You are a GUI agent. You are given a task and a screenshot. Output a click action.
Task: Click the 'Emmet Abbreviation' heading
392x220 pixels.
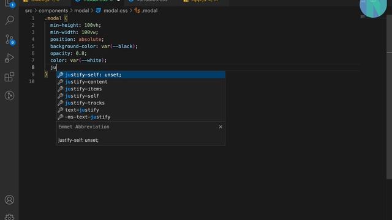coord(84,127)
